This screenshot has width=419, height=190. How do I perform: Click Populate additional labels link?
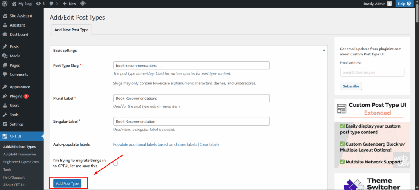point(155,144)
